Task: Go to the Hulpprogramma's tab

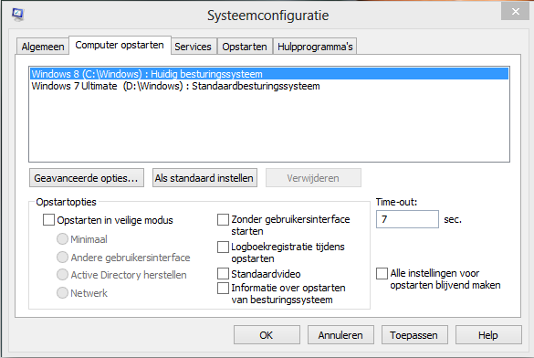Action: (x=315, y=47)
